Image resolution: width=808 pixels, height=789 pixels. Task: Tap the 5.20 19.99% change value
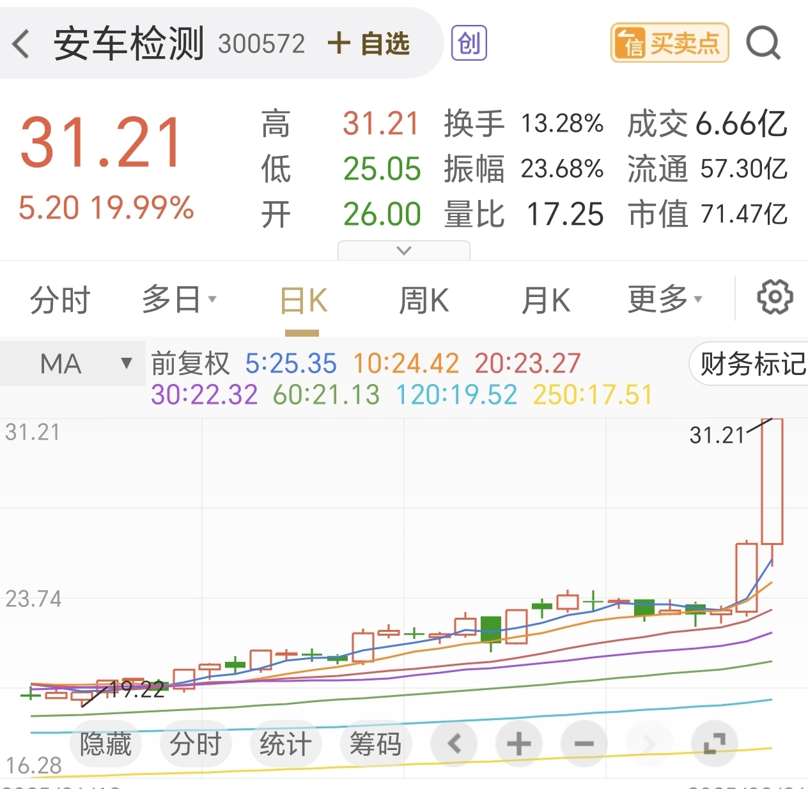(x=106, y=208)
